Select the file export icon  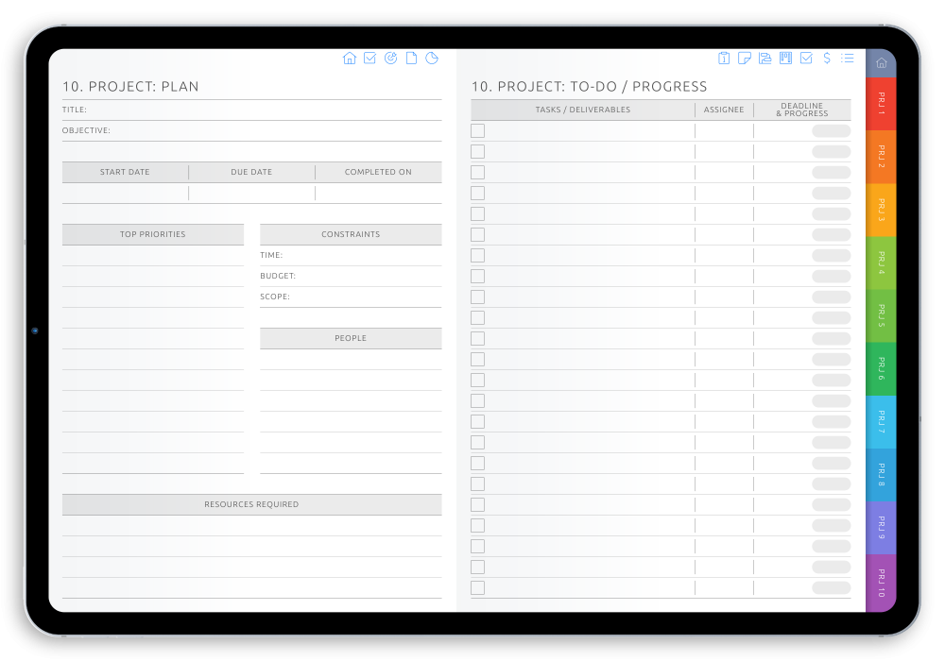point(765,58)
